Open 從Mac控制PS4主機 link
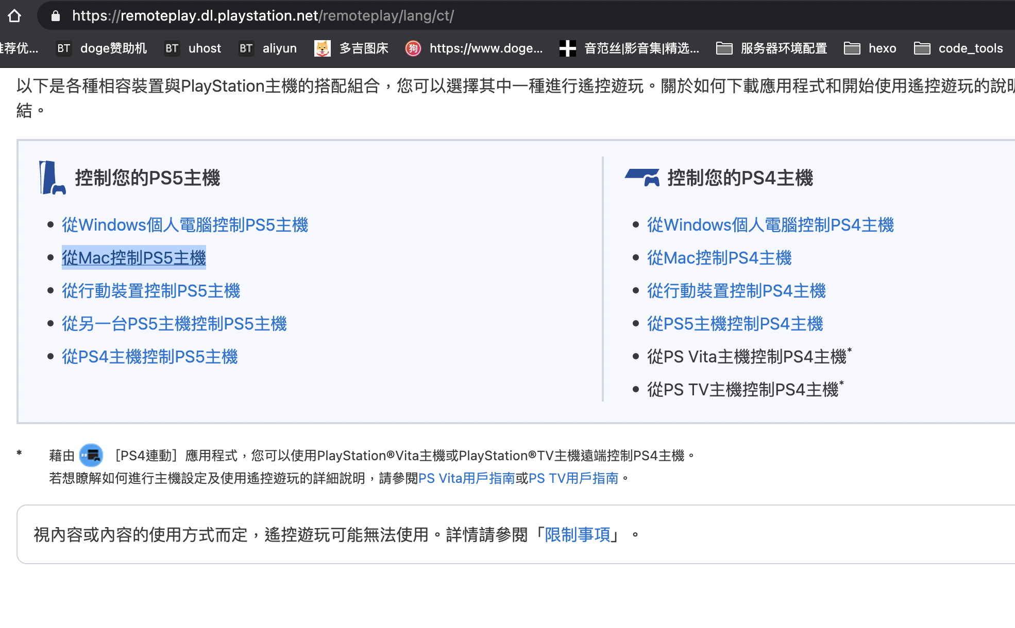 pyautogui.click(x=719, y=258)
